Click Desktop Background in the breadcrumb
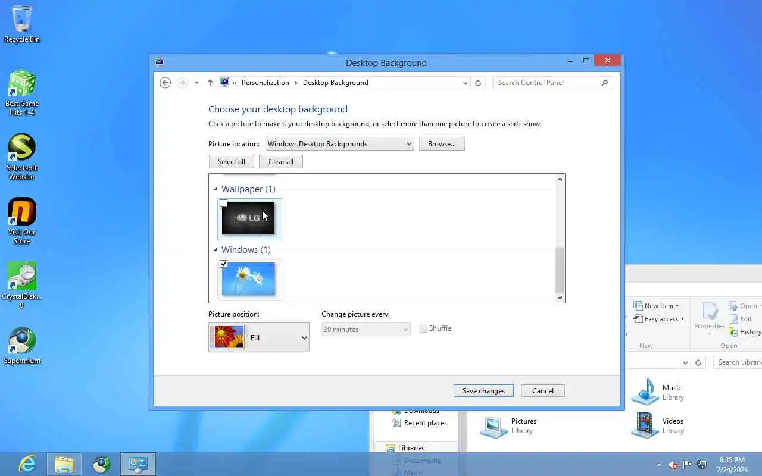The width and height of the screenshot is (762, 476). coord(336,83)
